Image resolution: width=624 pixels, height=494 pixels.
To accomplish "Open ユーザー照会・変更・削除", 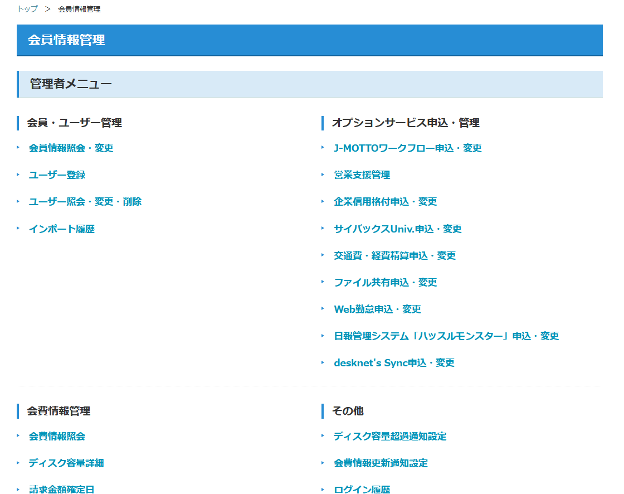I will pyautogui.click(x=85, y=202).
